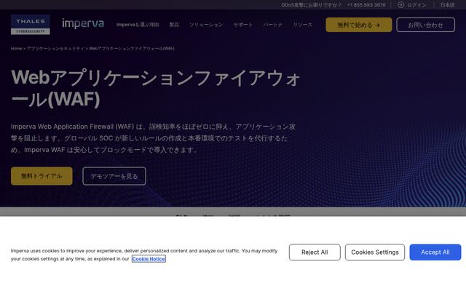Click the phone number +1 855 993 3676
Viewport: 466px width, 291px height.
click(x=366, y=5)
